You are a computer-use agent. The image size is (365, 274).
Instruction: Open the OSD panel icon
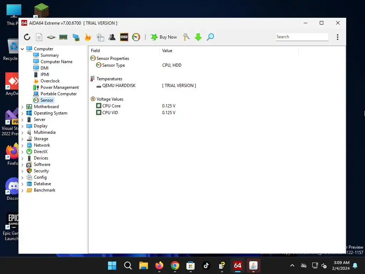click(124, 37)
